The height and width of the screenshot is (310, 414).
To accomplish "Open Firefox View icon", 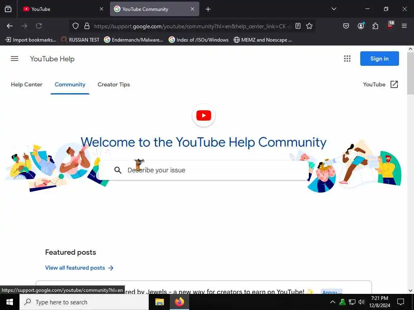I will [x=8, y=9].
